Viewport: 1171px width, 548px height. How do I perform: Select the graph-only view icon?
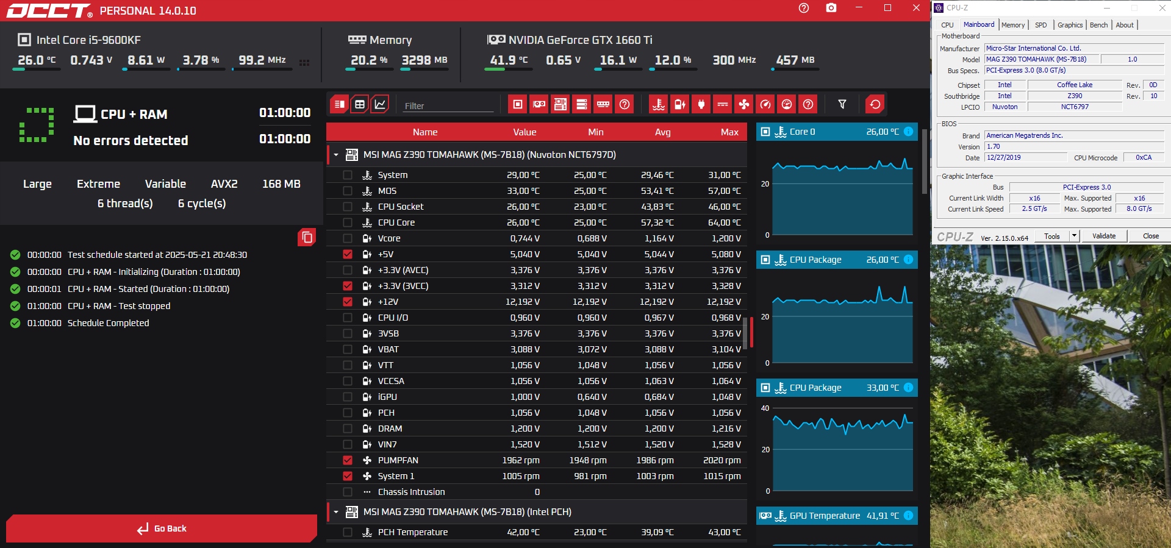[x=380, y=104]
